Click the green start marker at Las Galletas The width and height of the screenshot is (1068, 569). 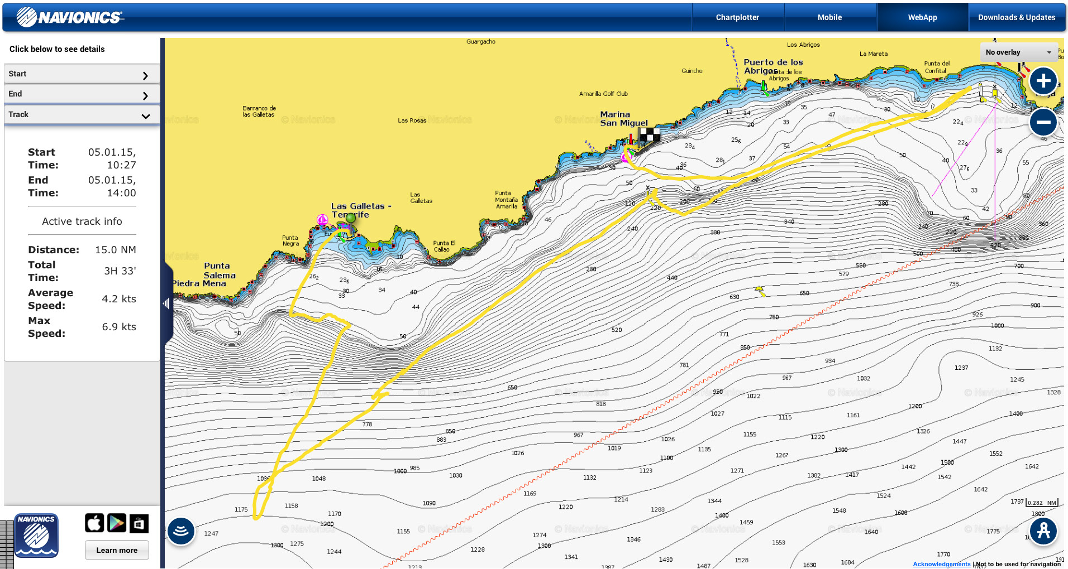click(350, 218)
